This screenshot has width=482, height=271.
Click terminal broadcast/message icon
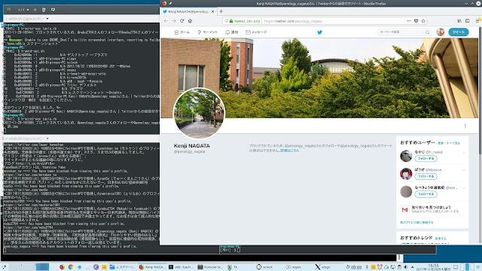[53, 10]
